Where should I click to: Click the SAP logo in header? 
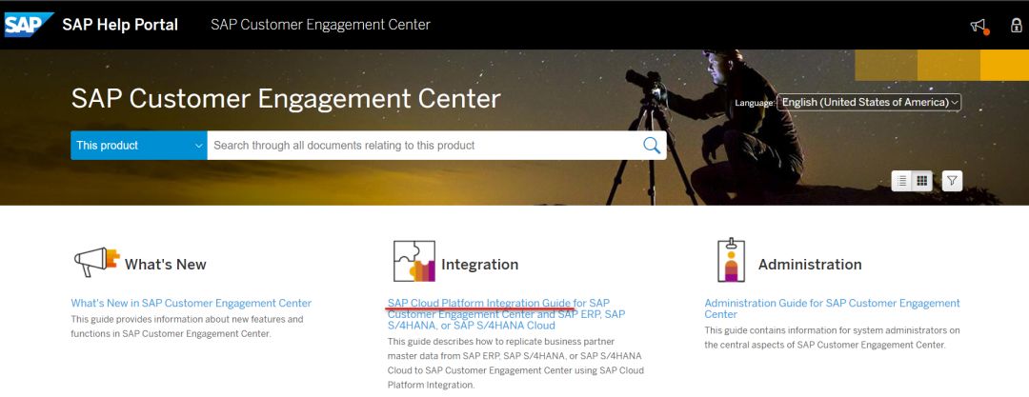[x=29, y=25]
